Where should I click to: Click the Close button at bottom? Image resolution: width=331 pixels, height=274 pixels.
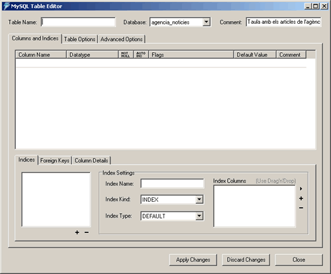(x=299, y=260)
